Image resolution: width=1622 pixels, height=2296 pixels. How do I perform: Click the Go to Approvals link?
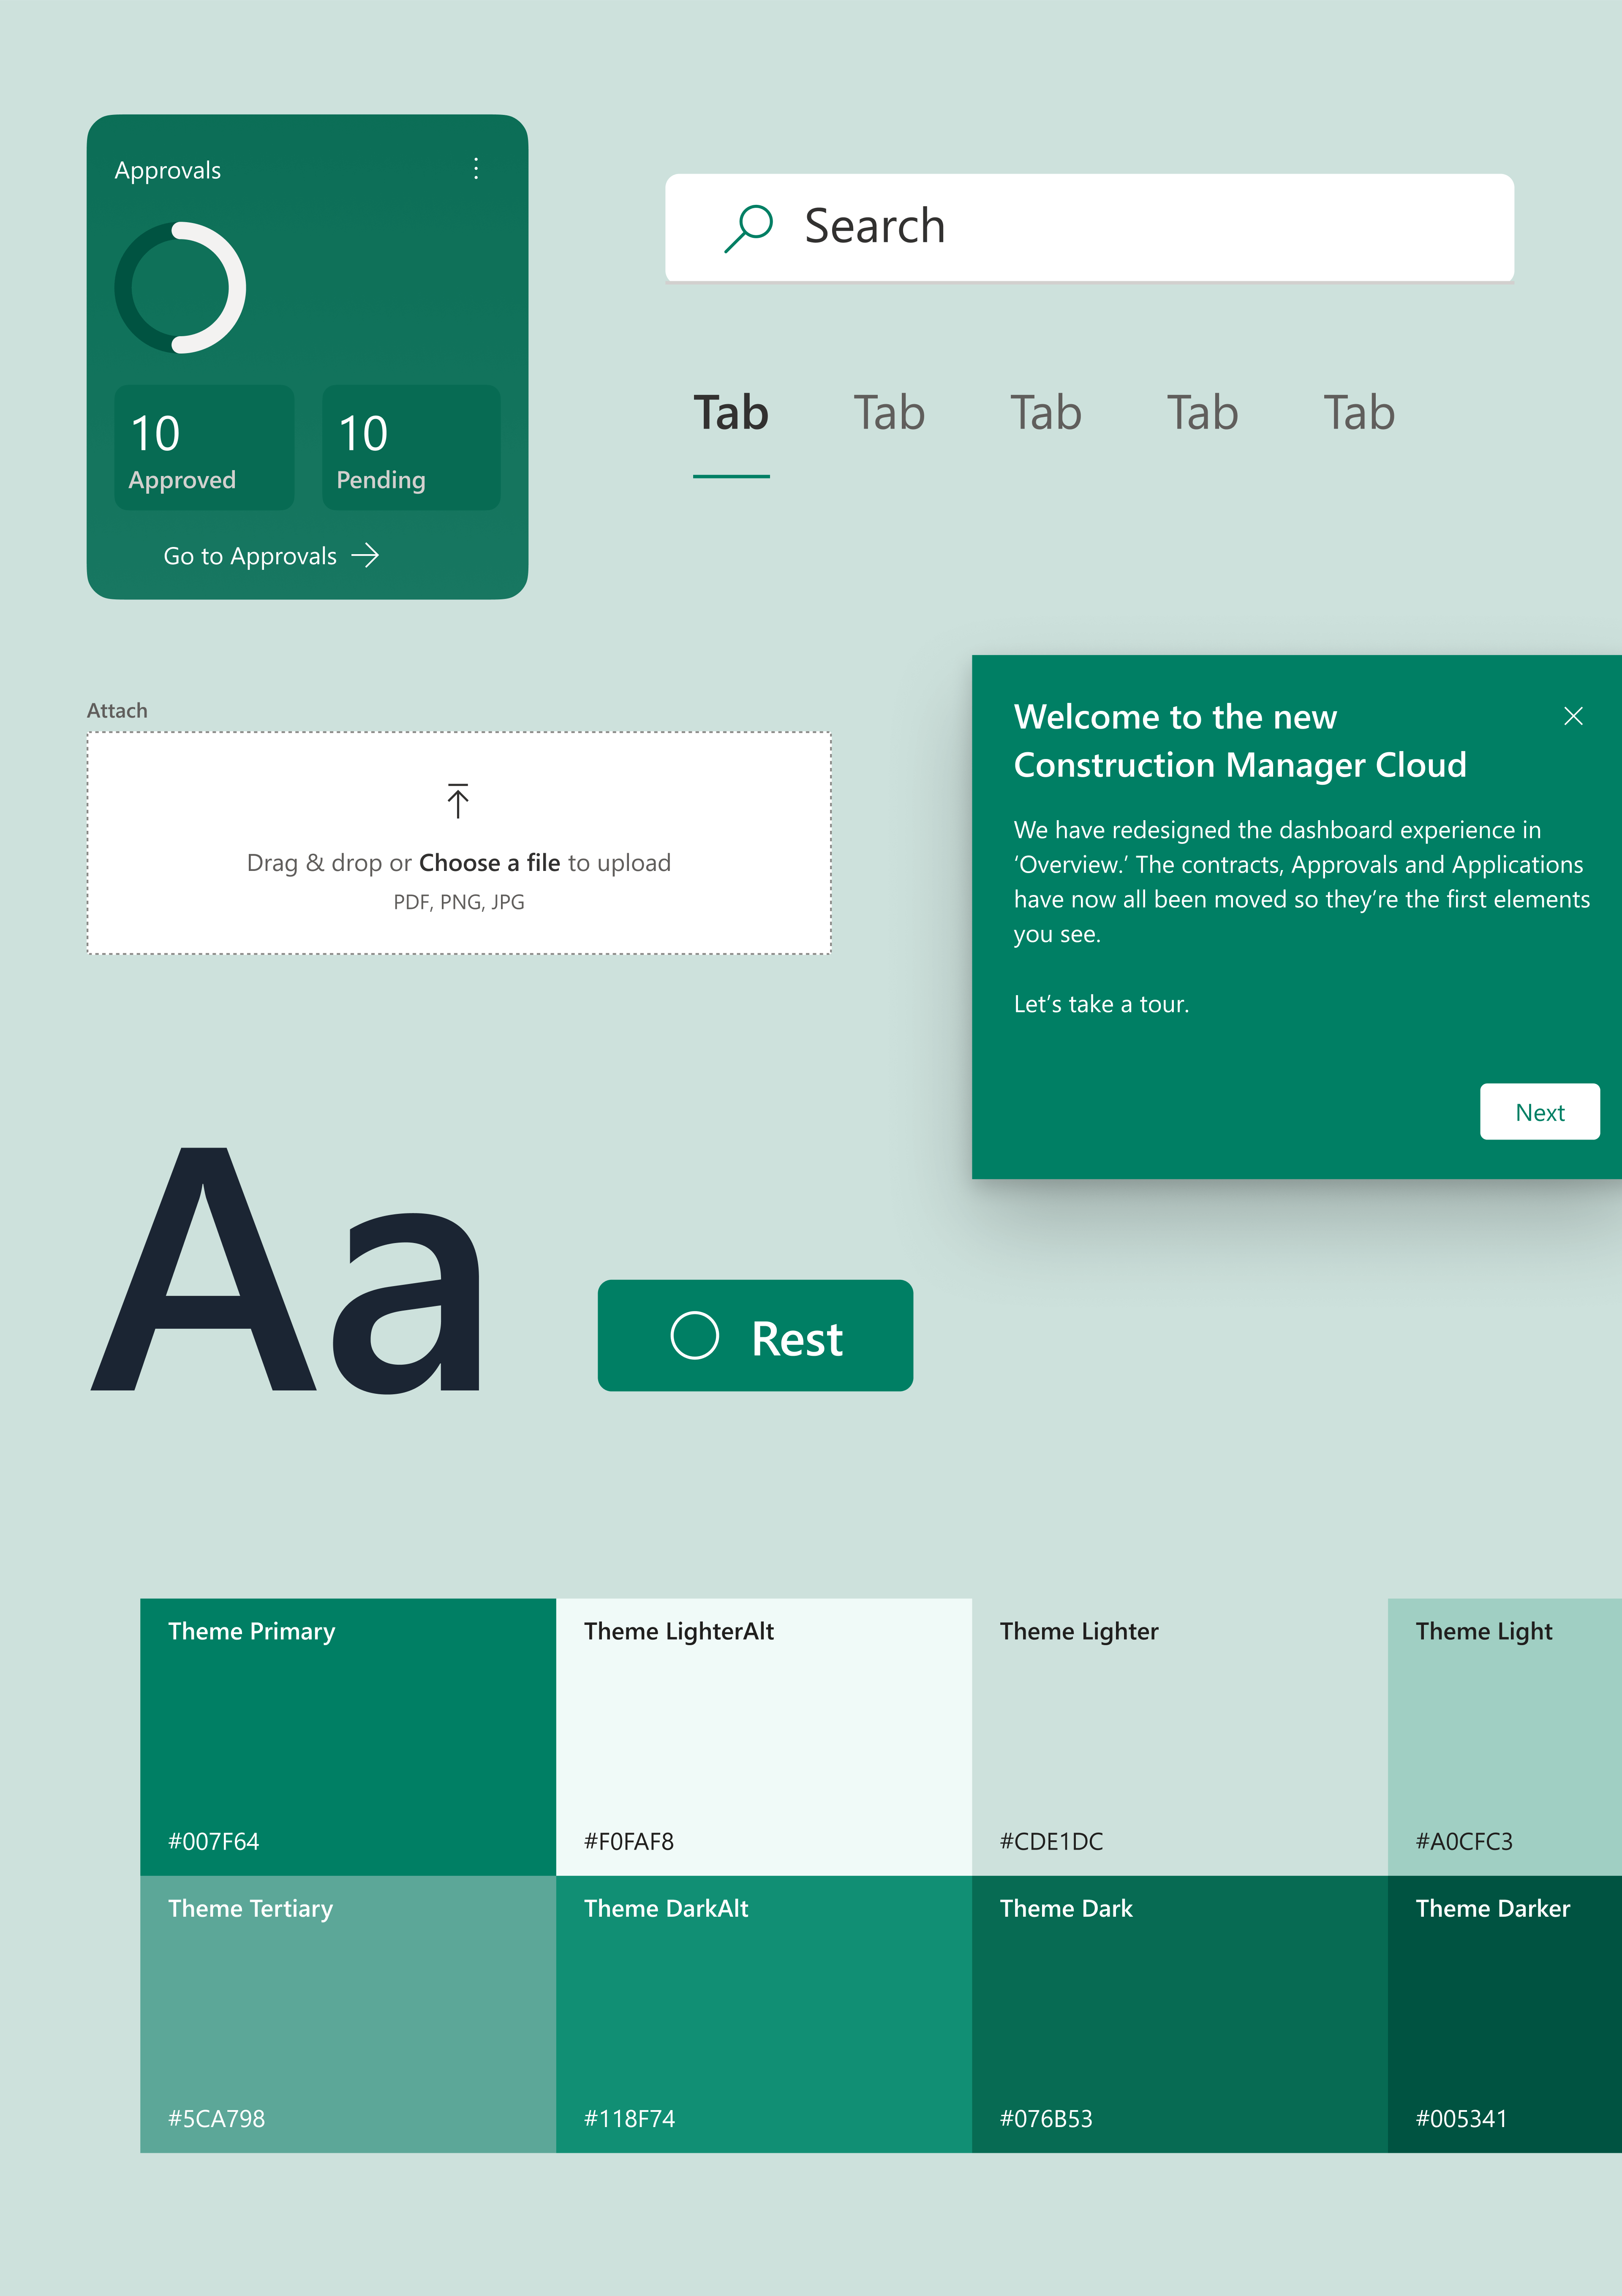tap(250, 556)
